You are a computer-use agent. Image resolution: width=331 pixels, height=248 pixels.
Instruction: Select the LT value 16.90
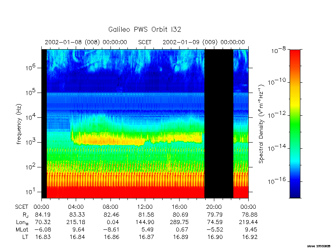click(x=215, y=237)
